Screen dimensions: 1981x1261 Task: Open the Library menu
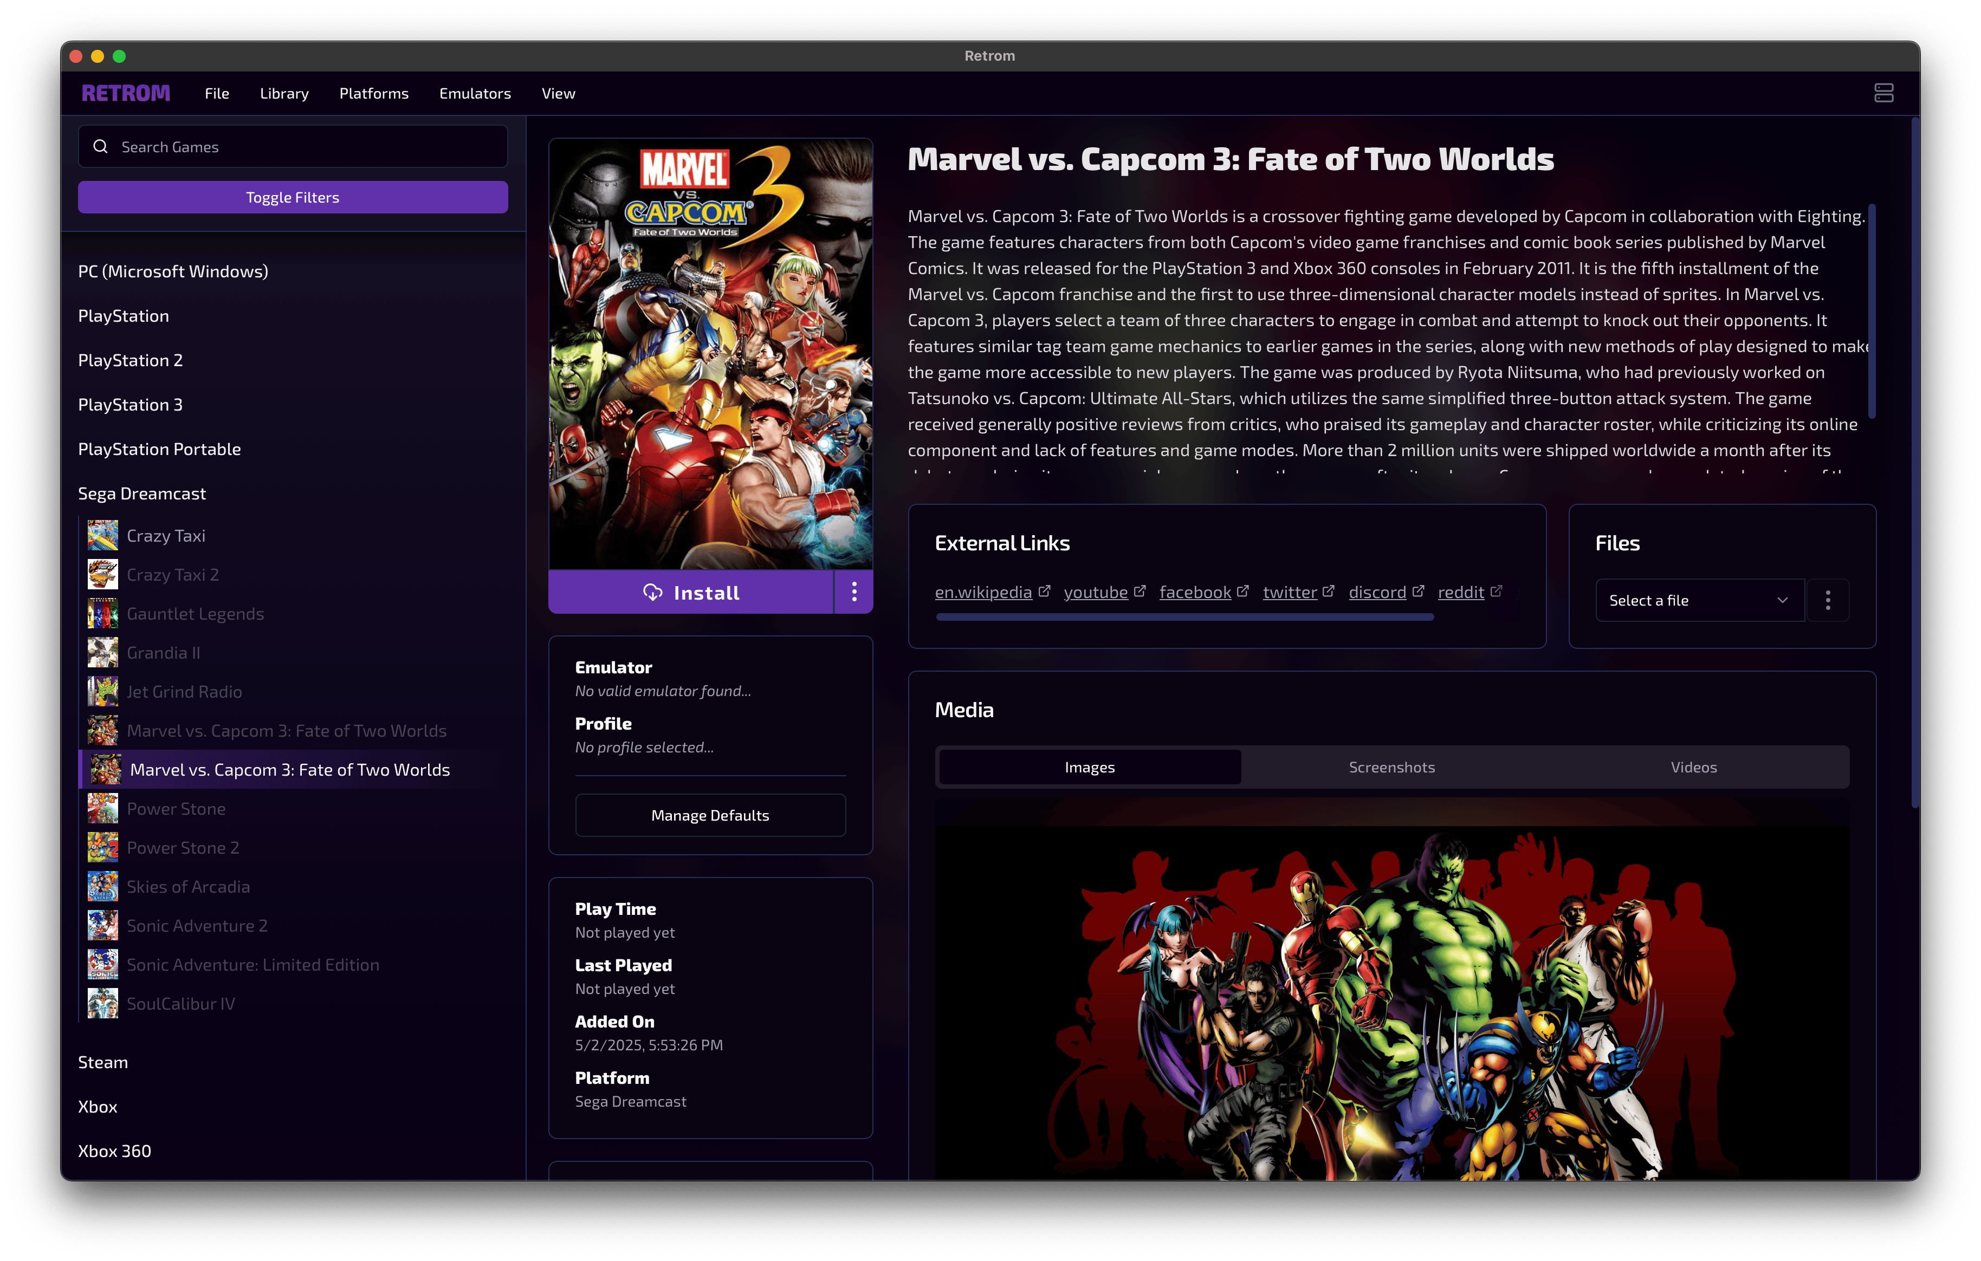point(284,93)
